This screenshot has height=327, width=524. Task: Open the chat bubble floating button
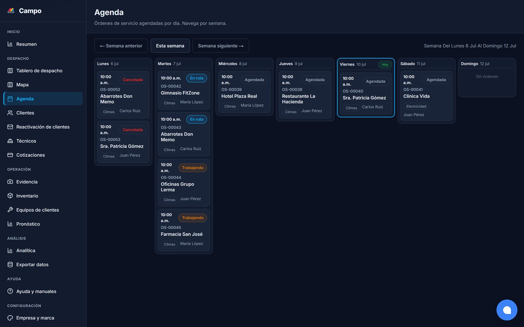click(x=507, y=310)
